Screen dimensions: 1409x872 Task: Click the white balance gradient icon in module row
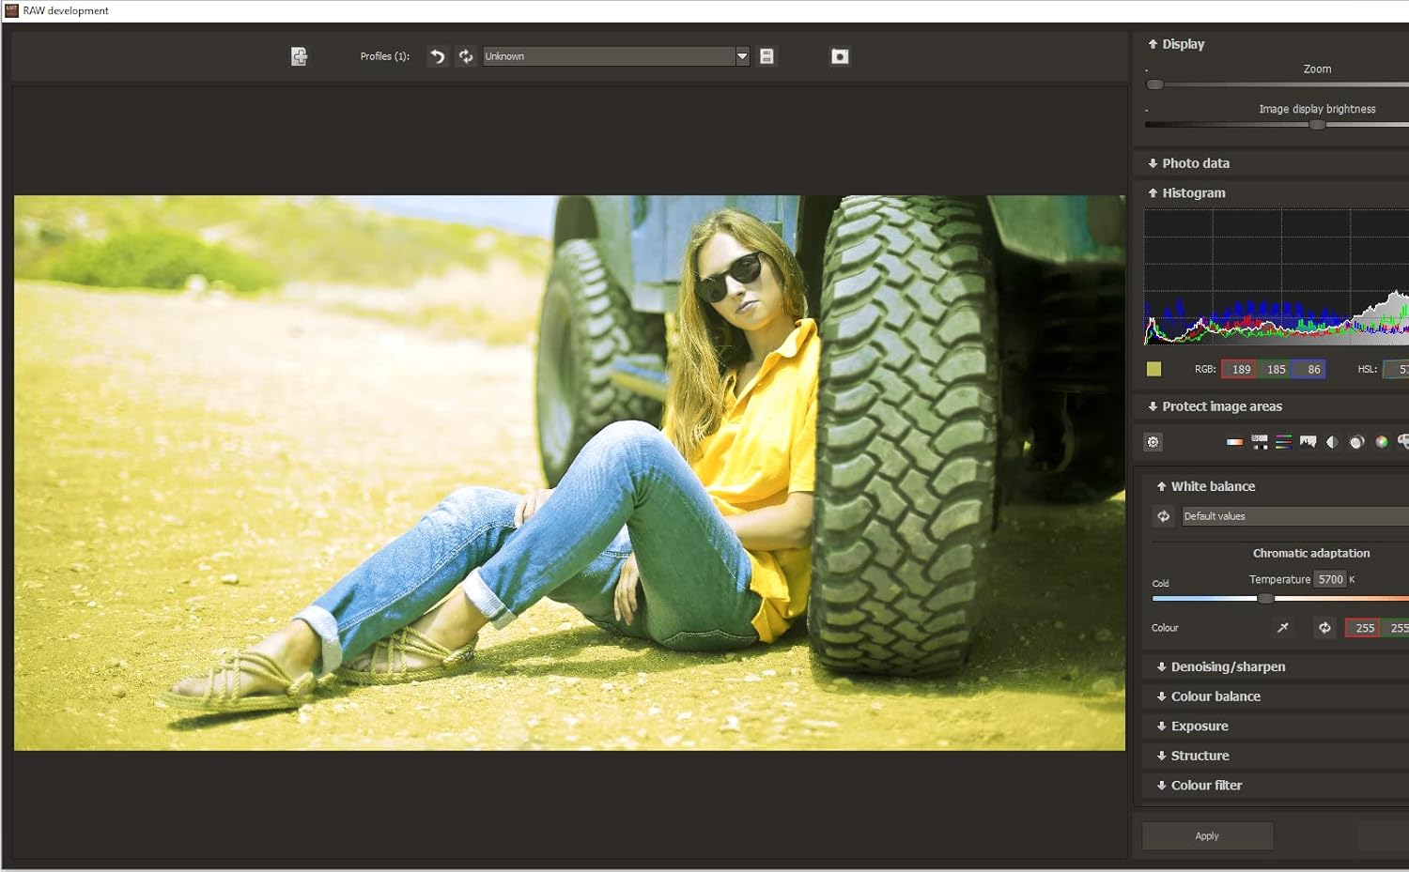pos(1234,442)
